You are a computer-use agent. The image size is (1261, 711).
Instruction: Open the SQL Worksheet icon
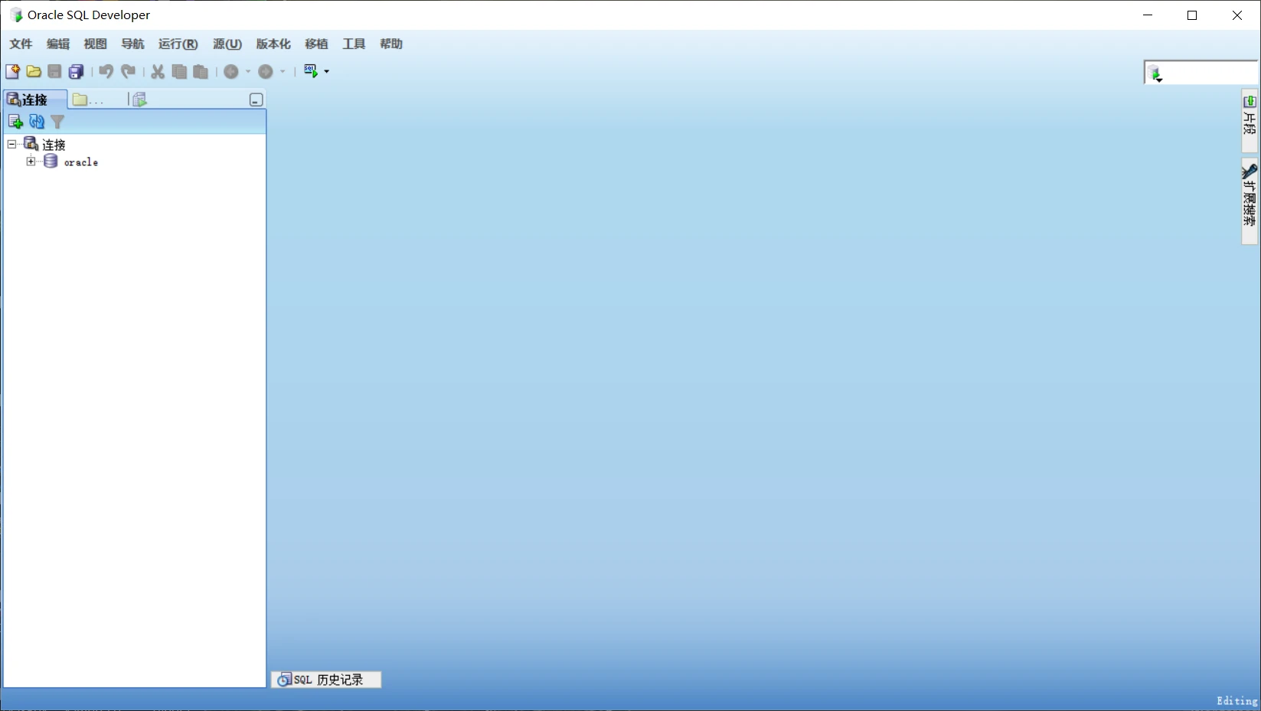[311, 70]
